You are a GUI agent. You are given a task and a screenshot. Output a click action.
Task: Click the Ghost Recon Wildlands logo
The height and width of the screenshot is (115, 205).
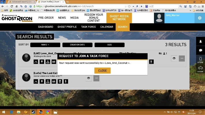coord(17,18)
